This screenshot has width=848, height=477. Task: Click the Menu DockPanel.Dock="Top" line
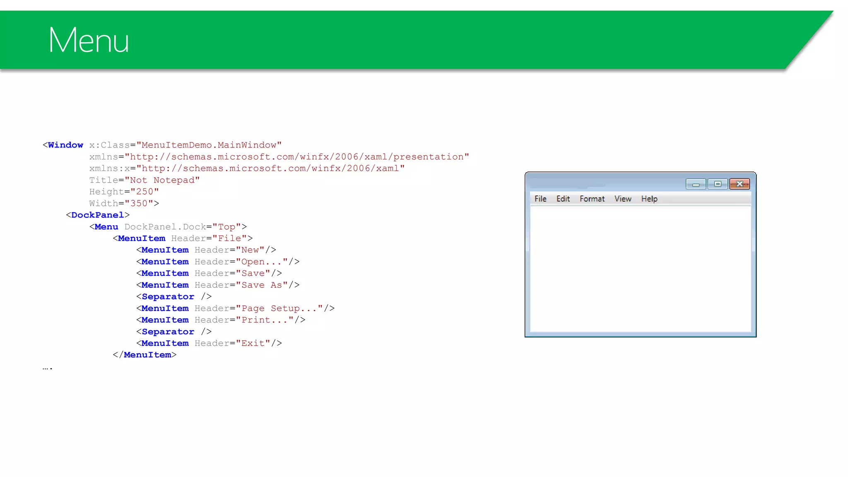168,226
